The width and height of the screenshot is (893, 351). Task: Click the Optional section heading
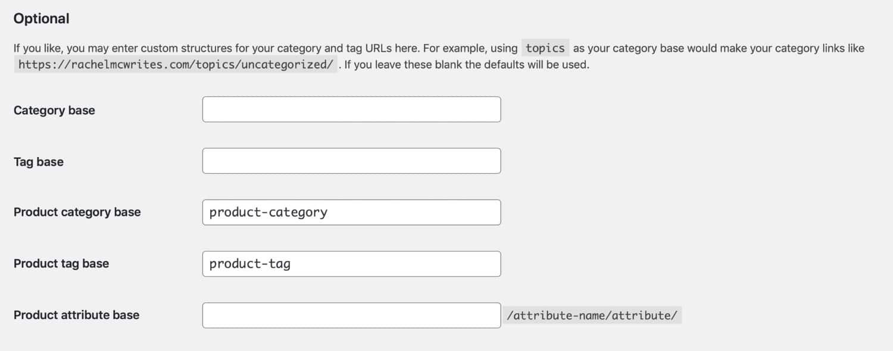click(41, 18)
